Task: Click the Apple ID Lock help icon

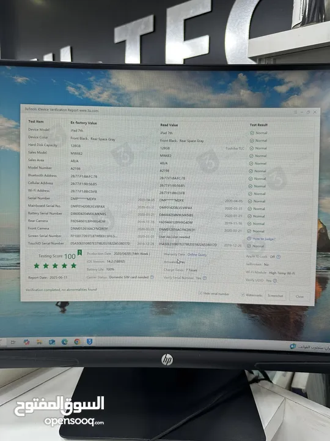Action: point(279,257)
